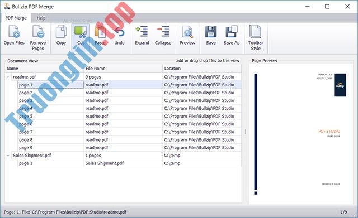This screenshot has width=358, height=218.
Task: Click the splitter handle beside Page Preview
Action: (x=246, y=132)
